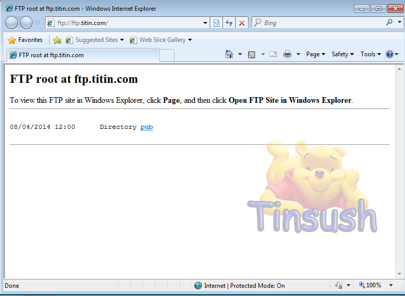
Task: Click the globe Internet zone icon
Action: (x=198, y=286)
